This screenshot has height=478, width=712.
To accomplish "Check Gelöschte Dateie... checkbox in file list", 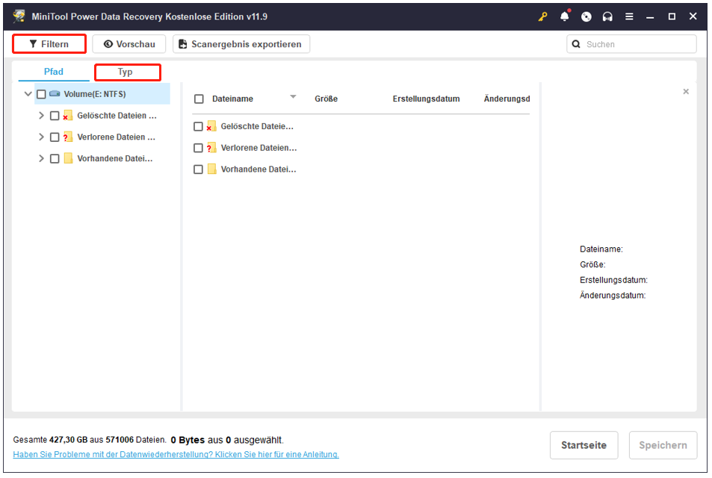I will (198, 126).
